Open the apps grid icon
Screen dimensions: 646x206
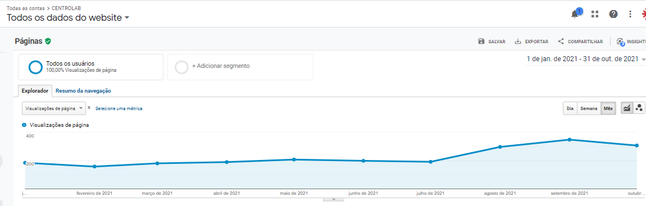[594, 15]
